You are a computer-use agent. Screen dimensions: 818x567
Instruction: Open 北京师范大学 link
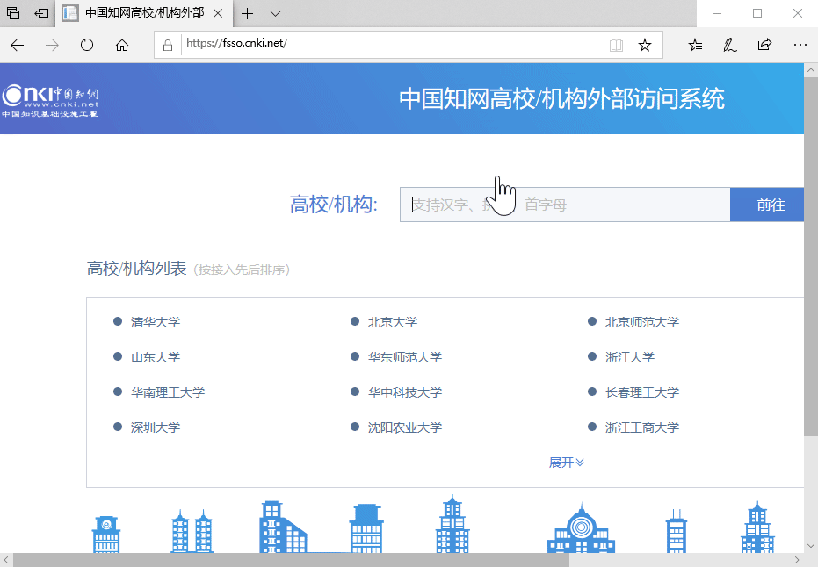pyautogui.click(x=642, y=322)
